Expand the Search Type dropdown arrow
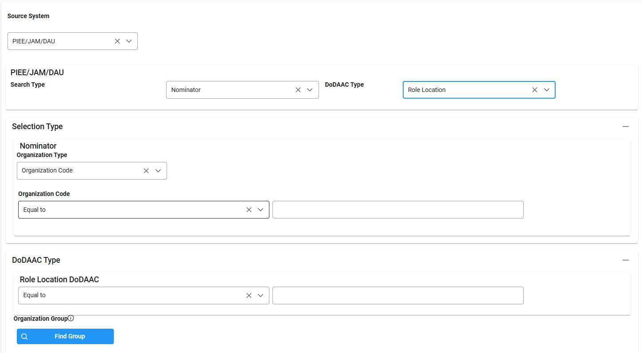This screenshot has width=642, height=353. (310, 90)
